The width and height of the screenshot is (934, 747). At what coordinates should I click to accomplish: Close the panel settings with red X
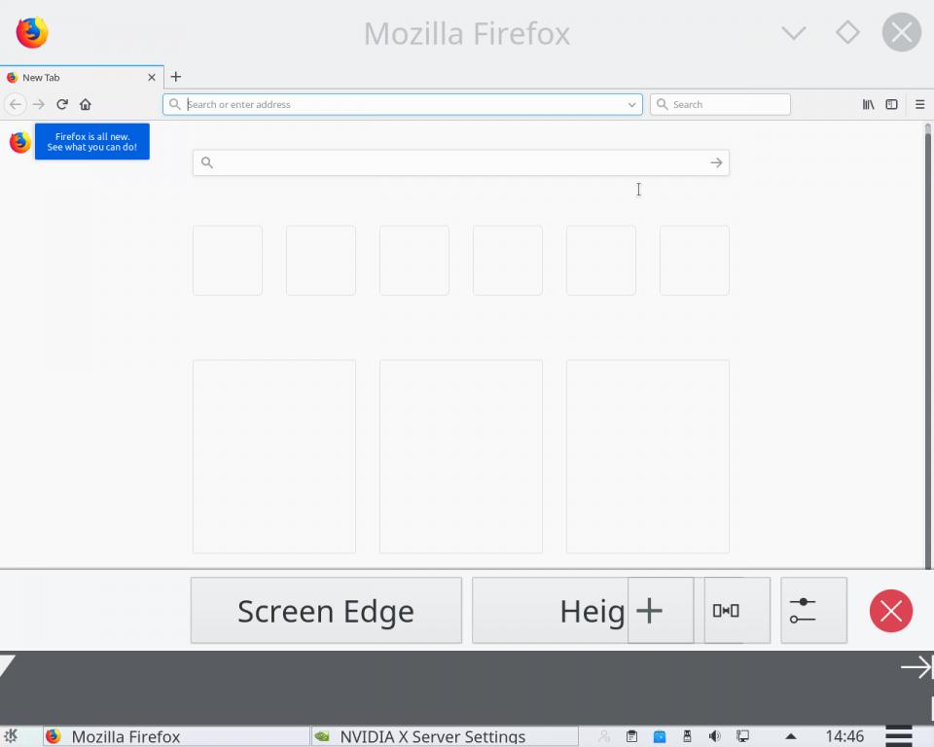point(890,611)
